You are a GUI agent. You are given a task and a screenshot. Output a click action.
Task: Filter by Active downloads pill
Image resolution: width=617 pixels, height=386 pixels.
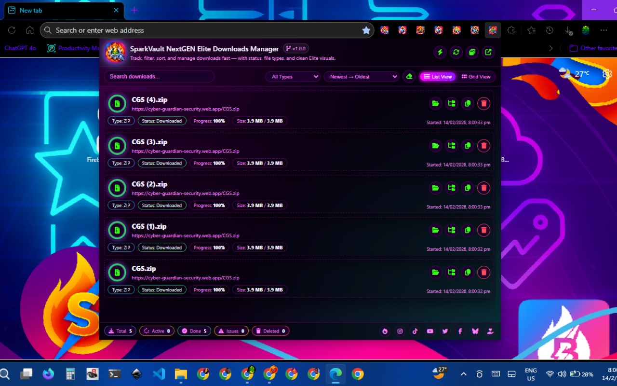click(157, 331)
